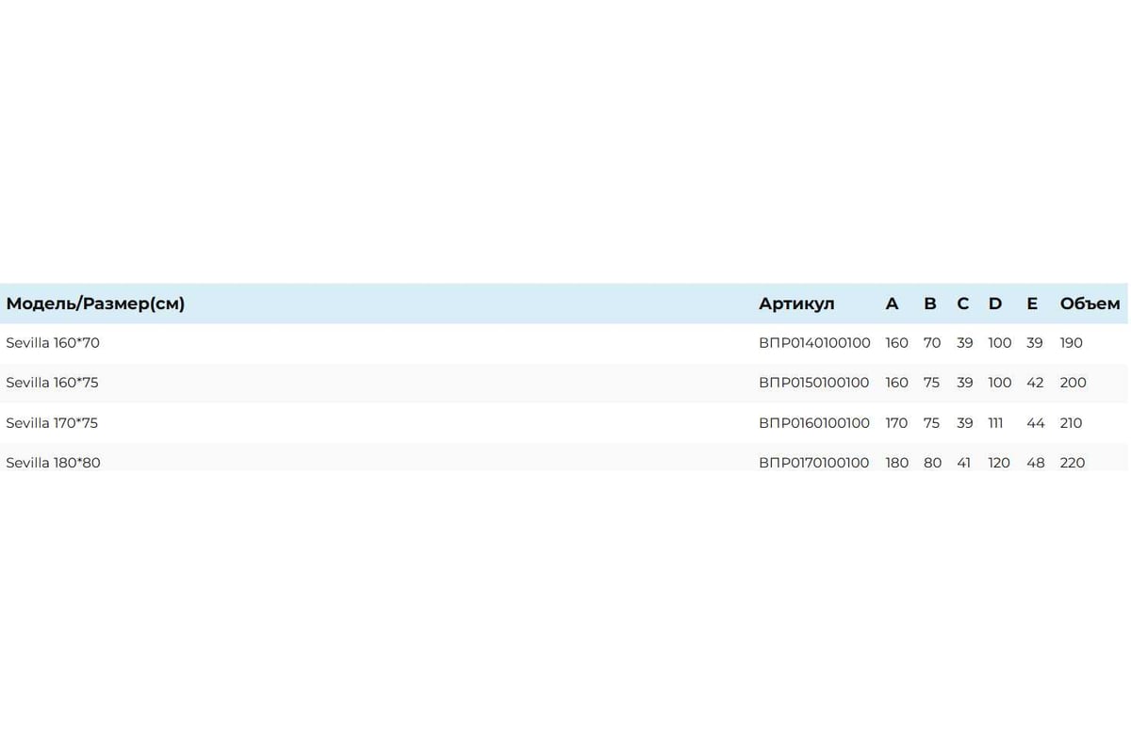Click article code ВПР0140100100
This screenshot has height=754, width=1131.
tap(814, 343)
